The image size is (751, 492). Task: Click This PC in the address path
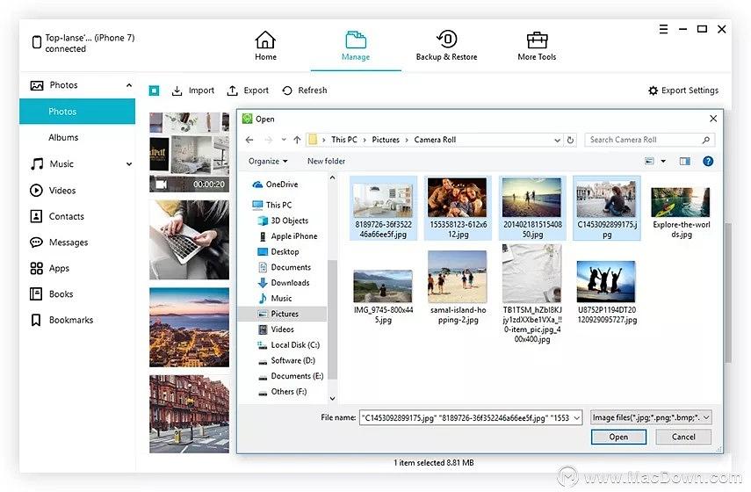coord(344,140)
